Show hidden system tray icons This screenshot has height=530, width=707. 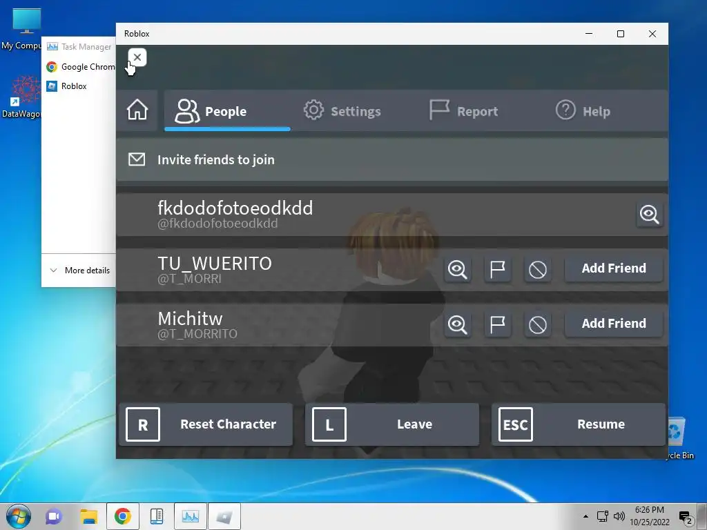(585, 516)
